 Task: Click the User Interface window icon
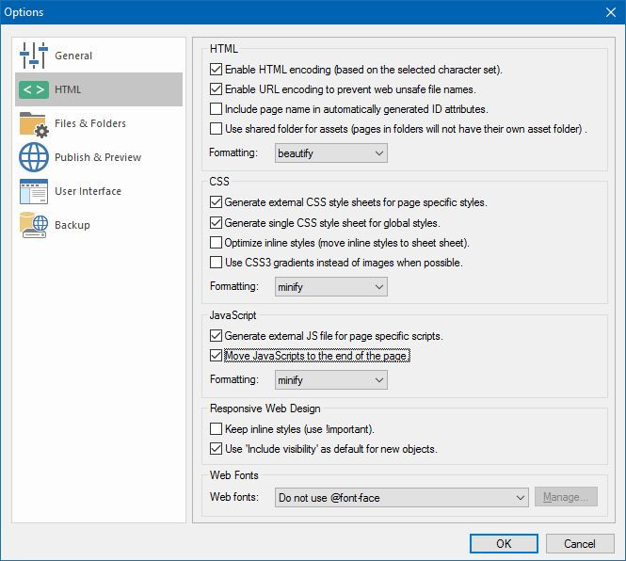[34, 192]
